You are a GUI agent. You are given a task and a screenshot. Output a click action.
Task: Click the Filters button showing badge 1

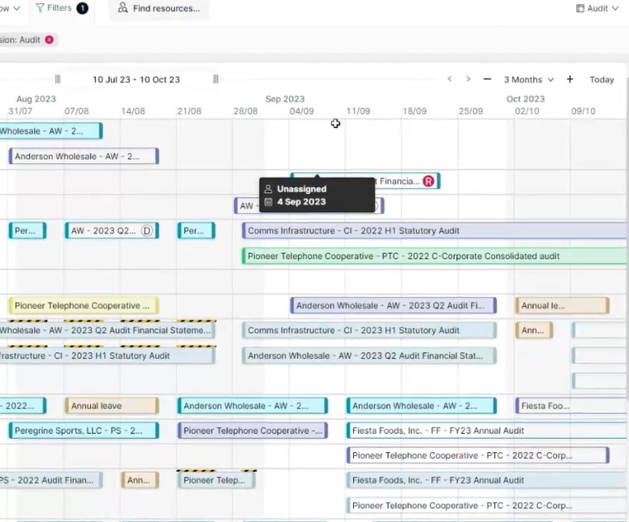54,8
